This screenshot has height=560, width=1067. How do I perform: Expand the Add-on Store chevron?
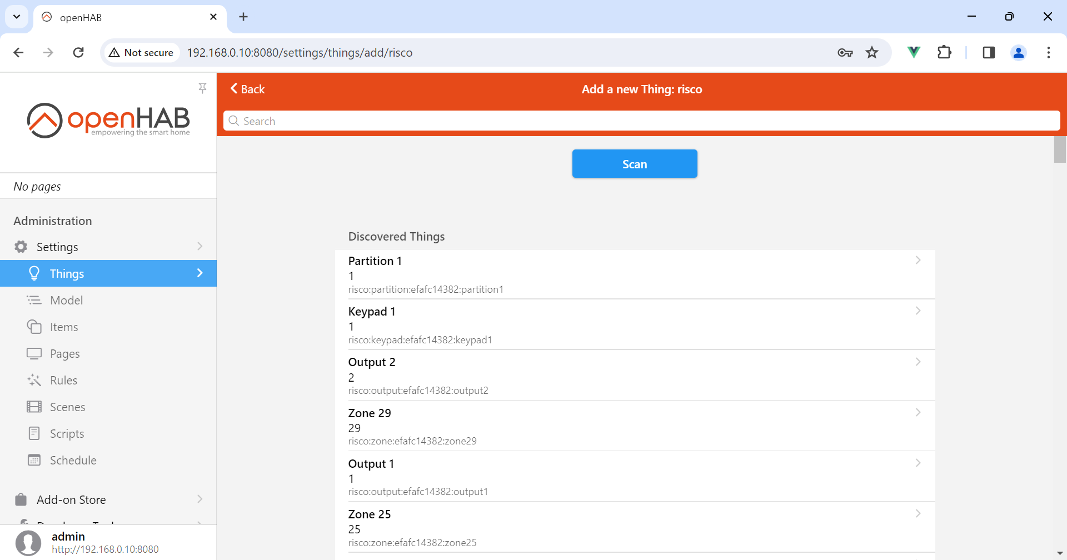[x=200, y=499]
